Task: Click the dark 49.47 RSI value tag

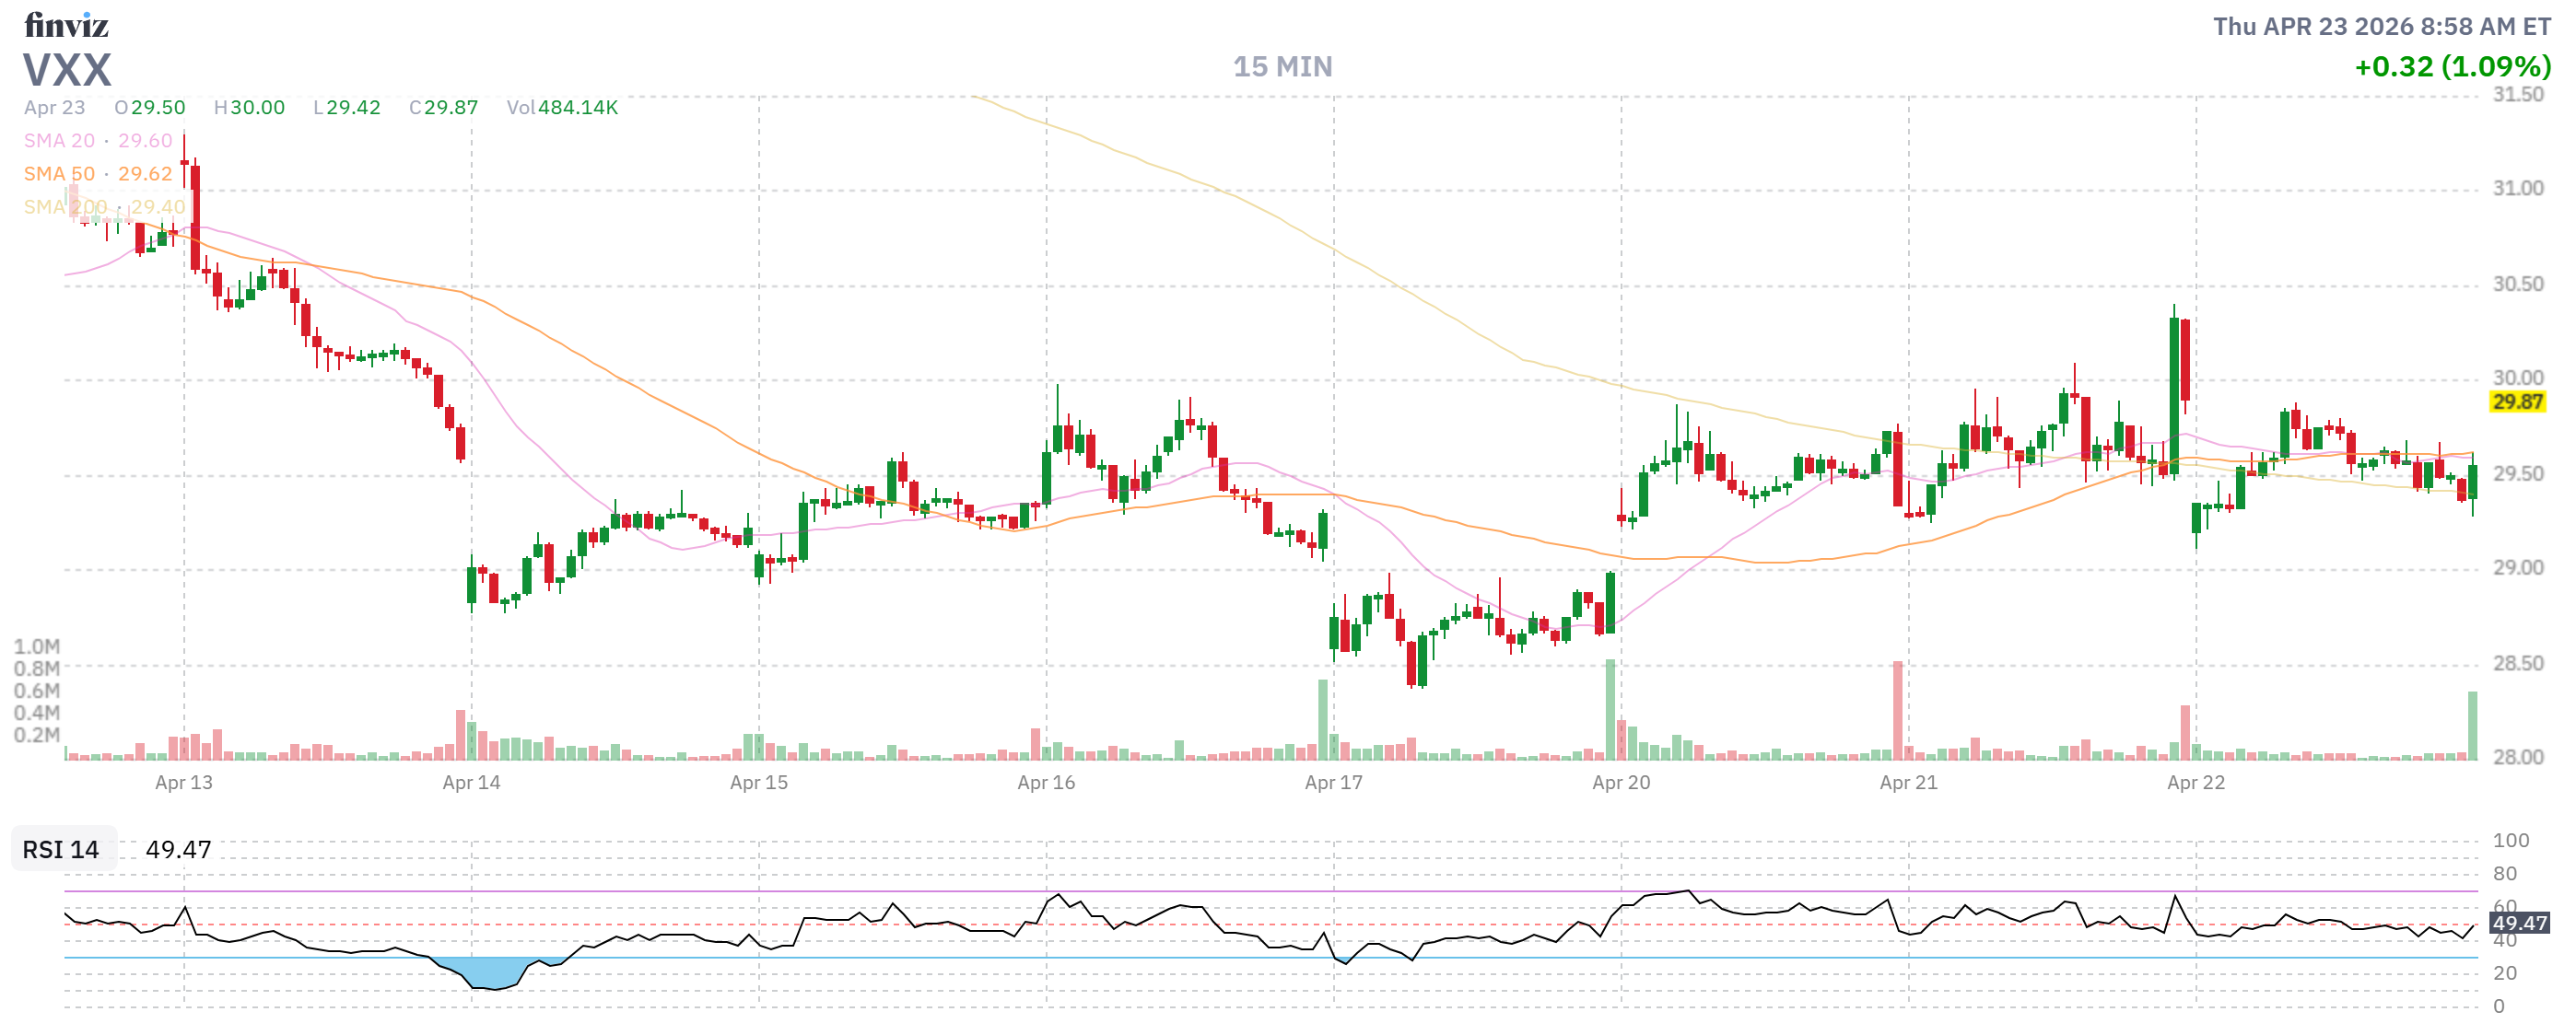Action: pos(2518,923)
